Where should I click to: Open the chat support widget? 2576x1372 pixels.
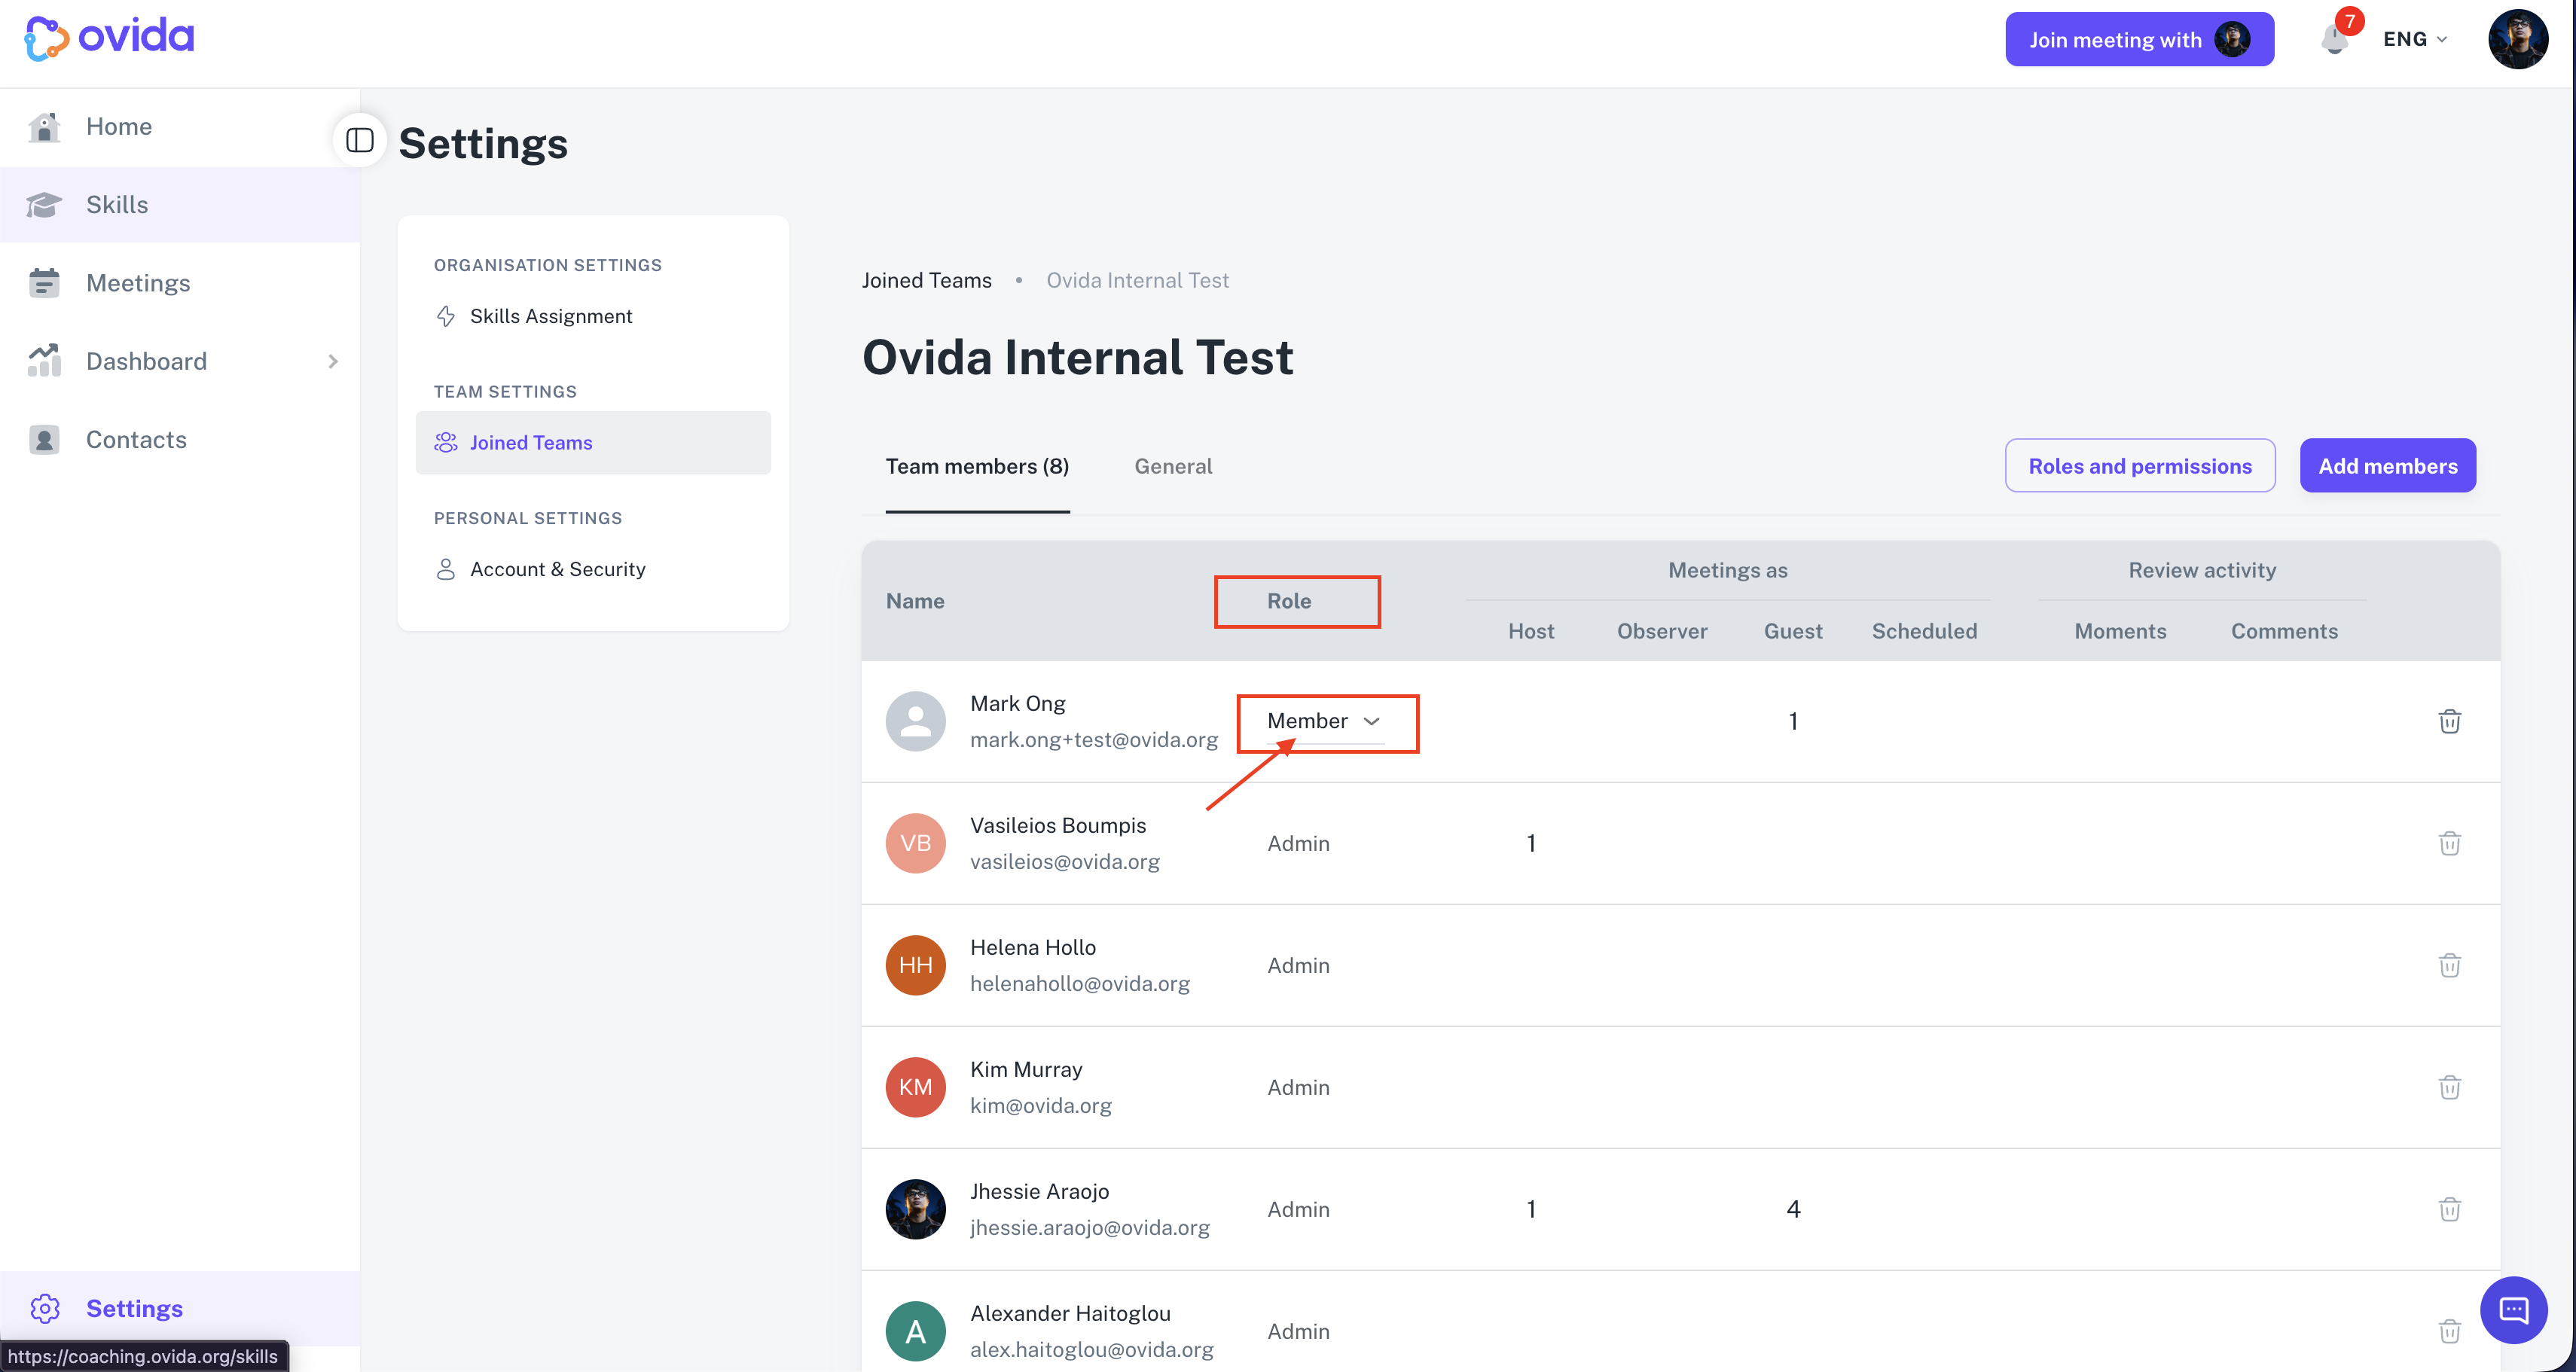tap(2514, 1310)
